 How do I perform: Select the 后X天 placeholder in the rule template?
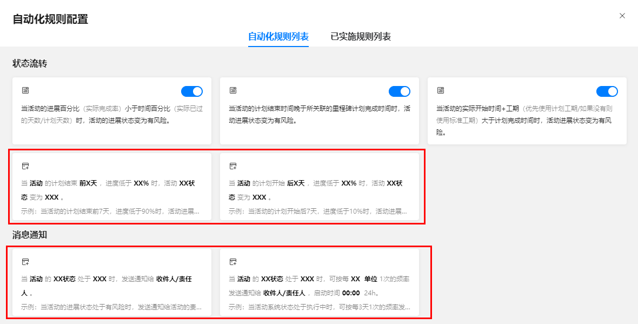tap(296, 183)
